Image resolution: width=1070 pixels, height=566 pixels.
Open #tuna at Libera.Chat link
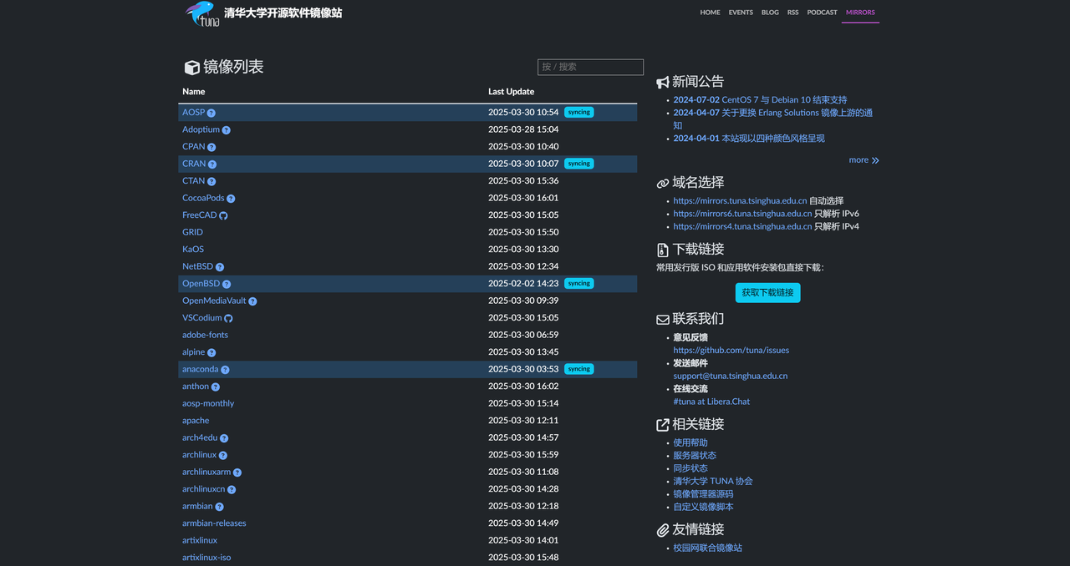[x=711, y=402]
